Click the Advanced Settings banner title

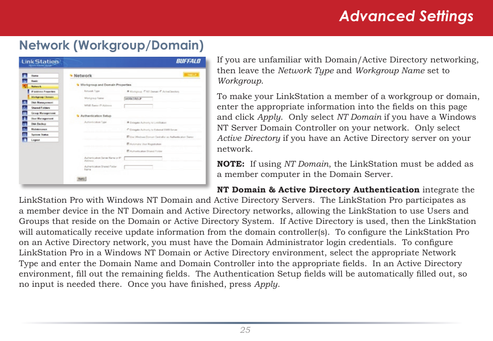pos(406,17)
